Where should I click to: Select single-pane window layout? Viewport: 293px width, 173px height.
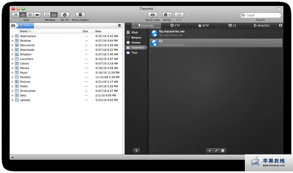[47, 15]
